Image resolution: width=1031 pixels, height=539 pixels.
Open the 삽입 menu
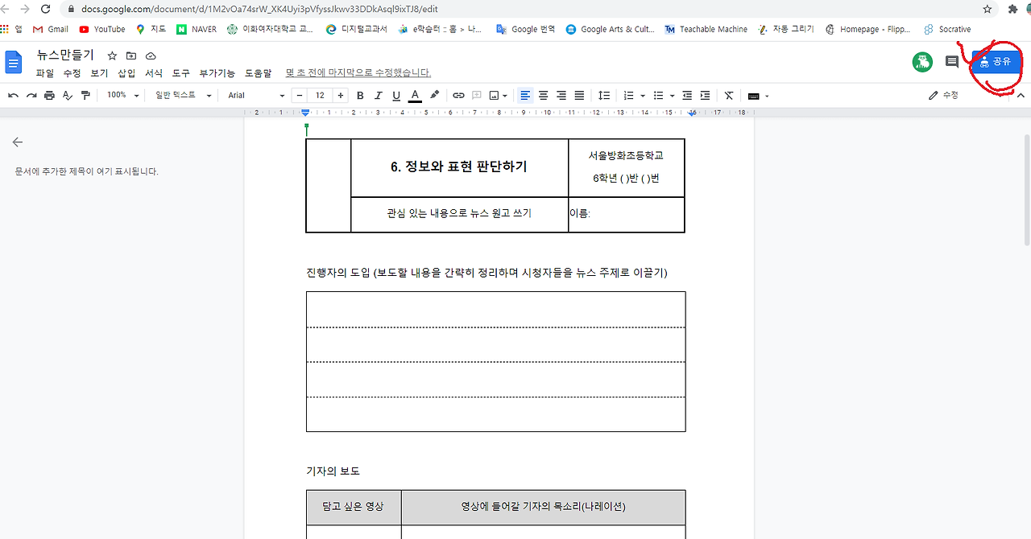126,73
